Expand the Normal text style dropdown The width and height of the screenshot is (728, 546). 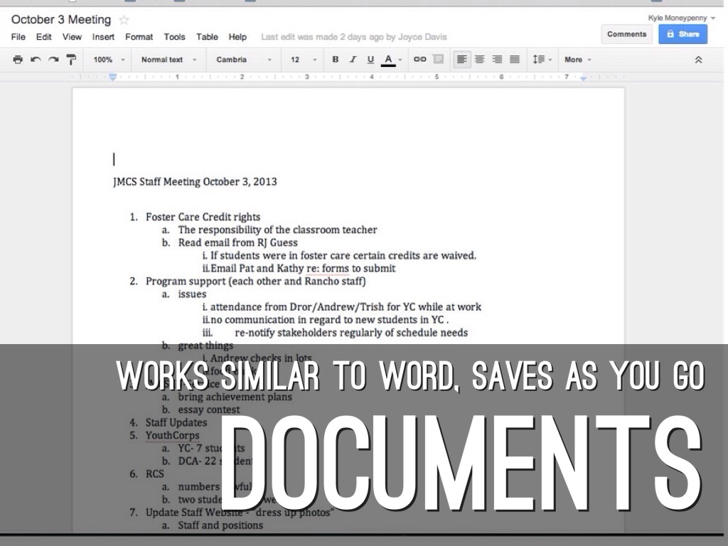tap(168, 60)
